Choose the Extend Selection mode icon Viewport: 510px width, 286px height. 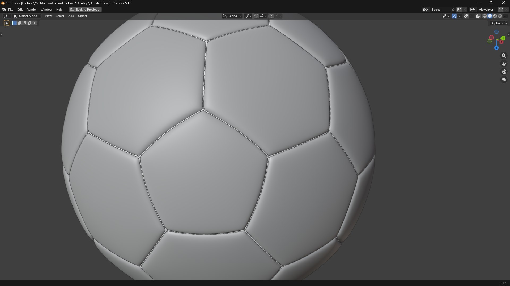pos(19,23)
